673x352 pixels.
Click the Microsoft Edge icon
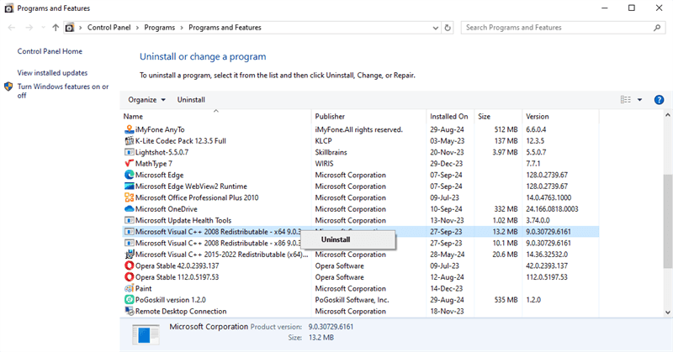click(x=129, y=175)
